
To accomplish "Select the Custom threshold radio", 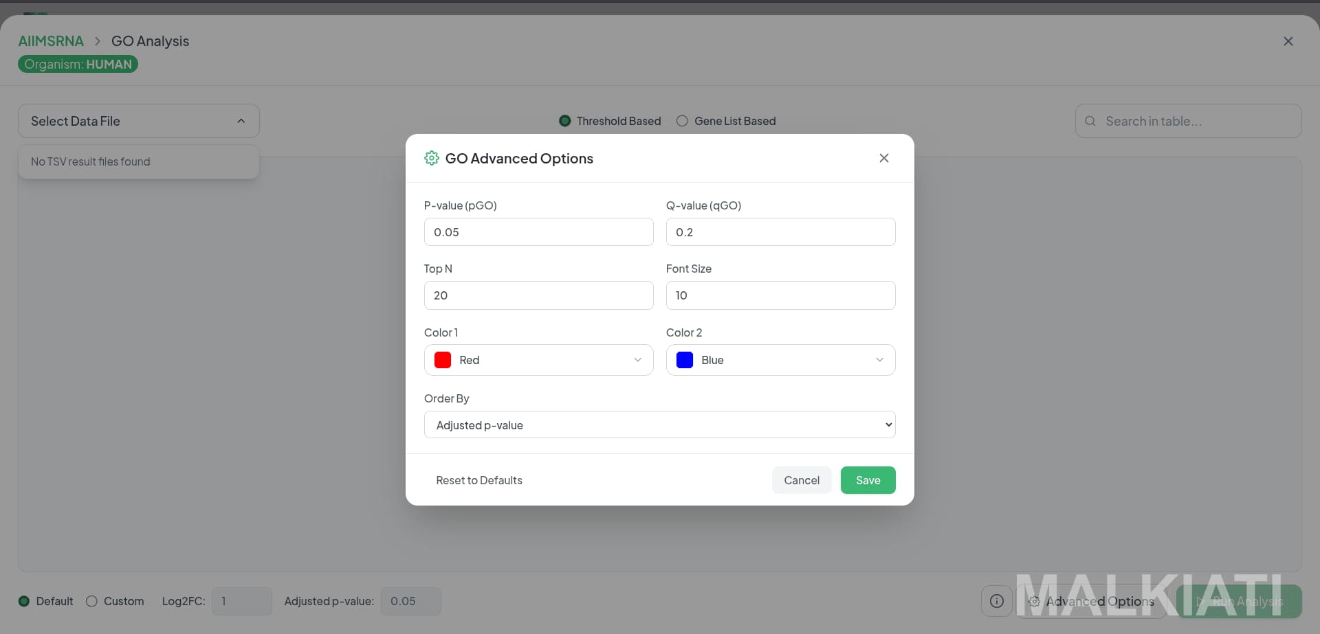I will (x=91, y=601).
